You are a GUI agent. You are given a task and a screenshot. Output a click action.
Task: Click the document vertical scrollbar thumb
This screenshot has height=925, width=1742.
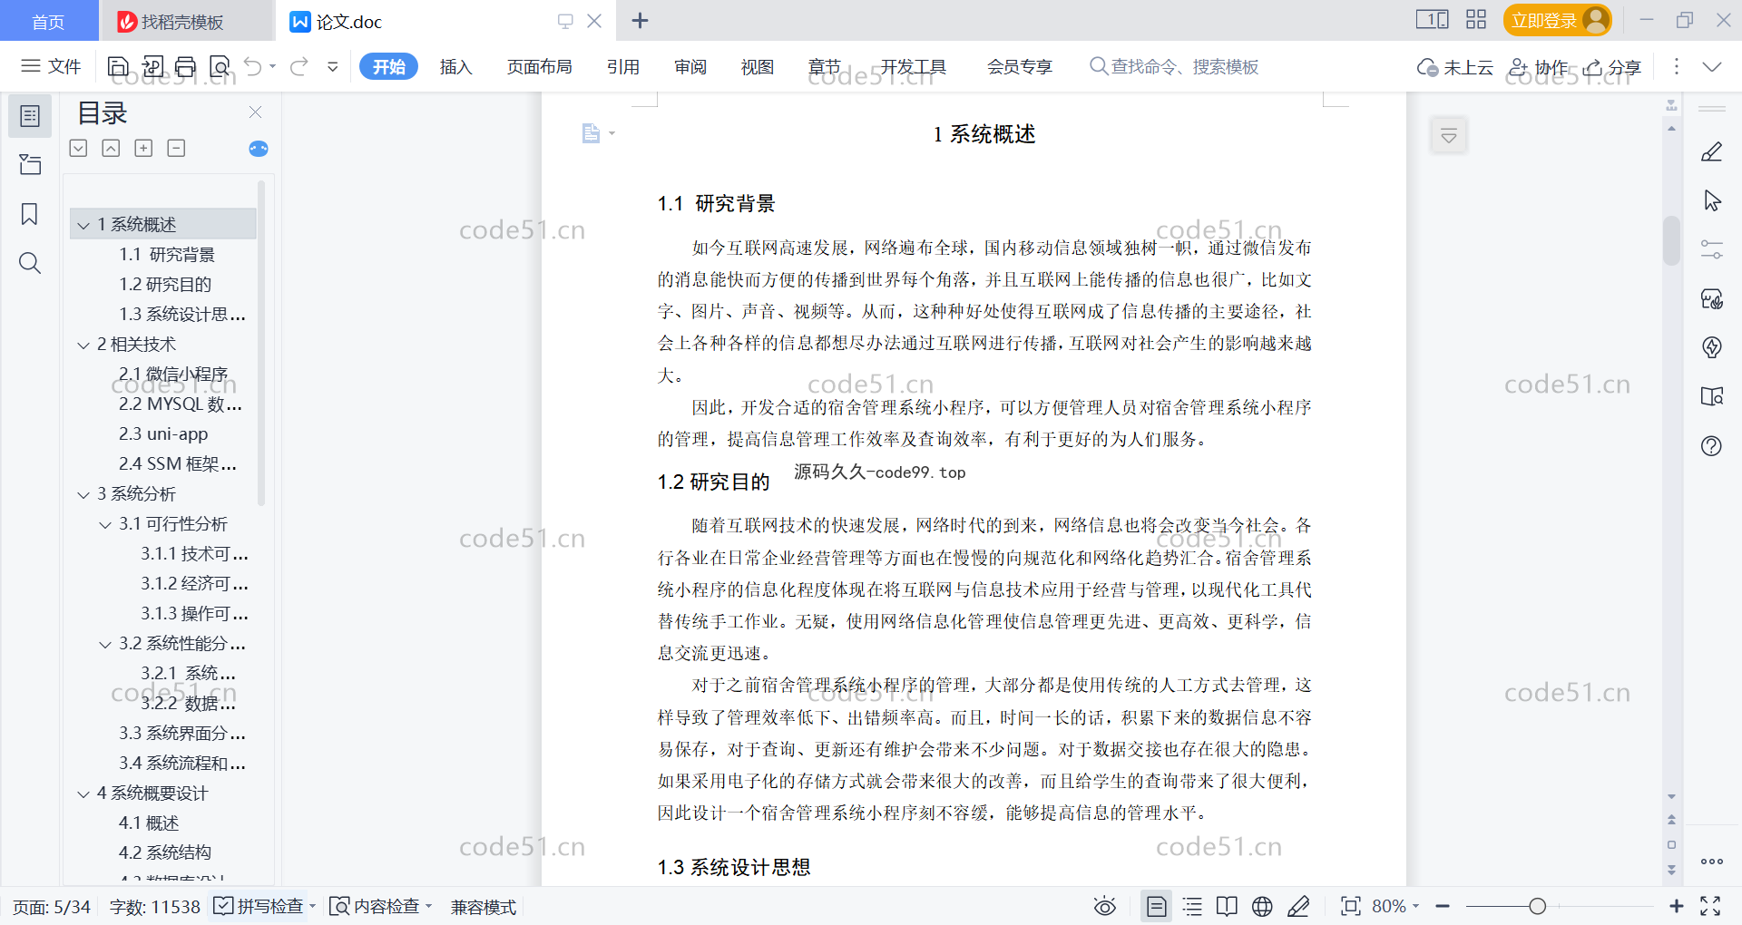click(x=1671, y=239)
